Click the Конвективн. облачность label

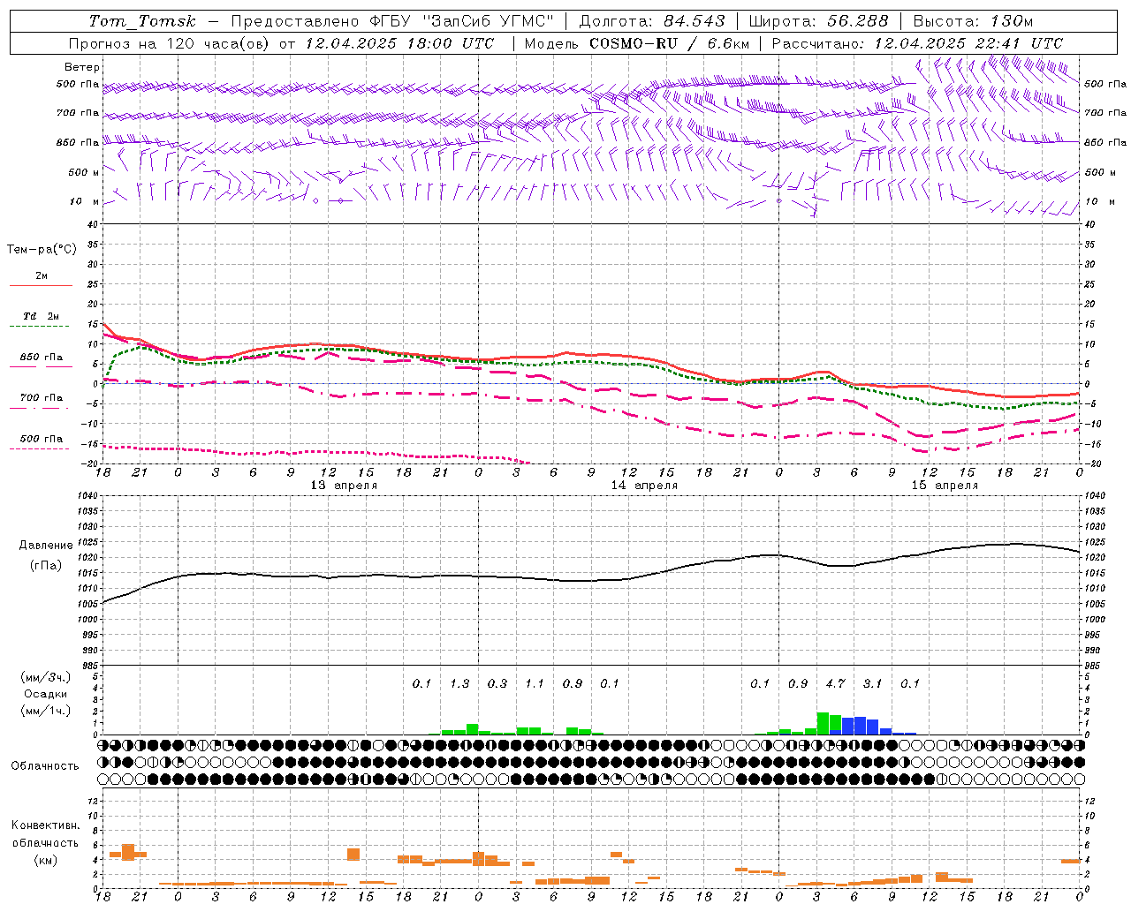[x=45, y=834]
